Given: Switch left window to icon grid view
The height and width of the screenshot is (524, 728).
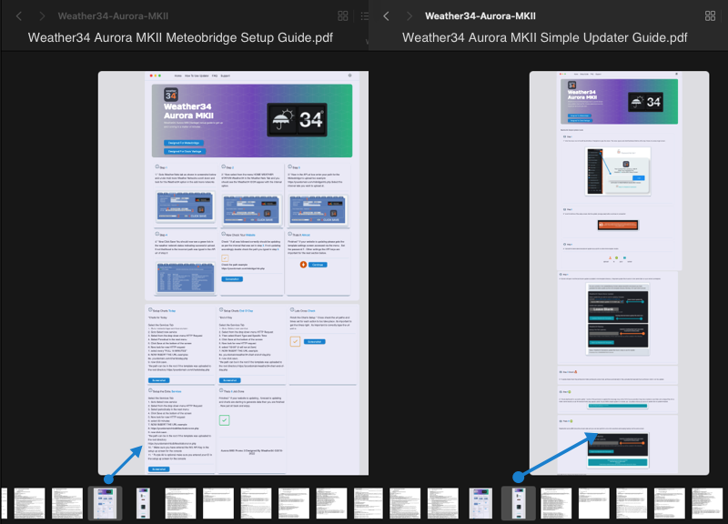Looking at the screenshot, I should click(x=343, y=16).
